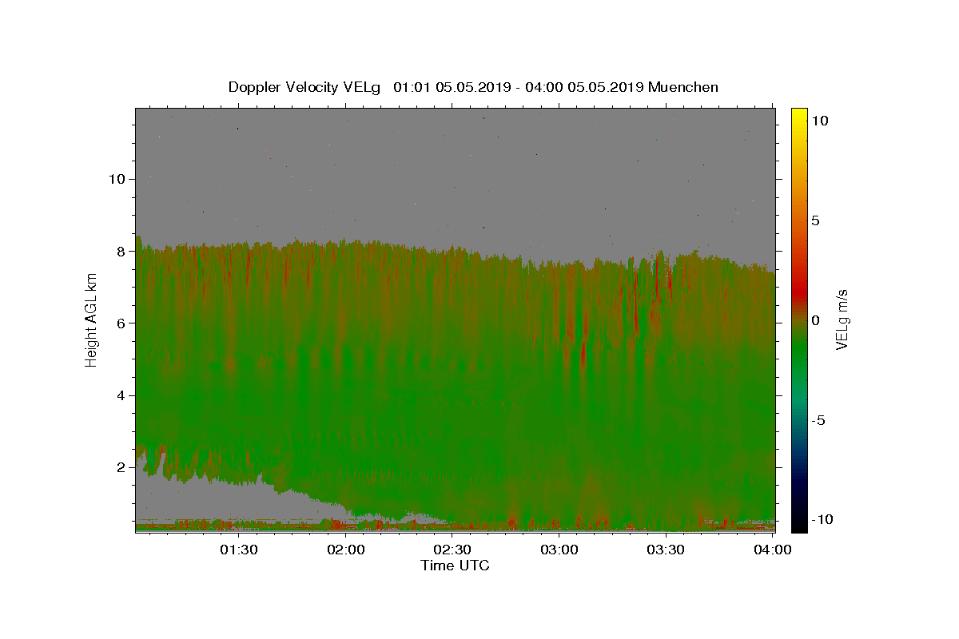
Task: Click the 'VELg m/s' colorbar label
Action: (842, 320)
